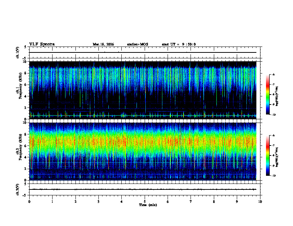Click the "ch.3(V)" waveform axis label
This screenshot has width=293, height=226.
tap(18, 189)
